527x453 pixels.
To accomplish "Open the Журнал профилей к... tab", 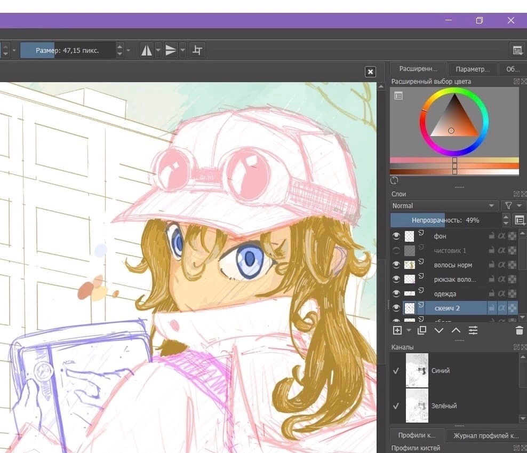I will pos(486,435).
